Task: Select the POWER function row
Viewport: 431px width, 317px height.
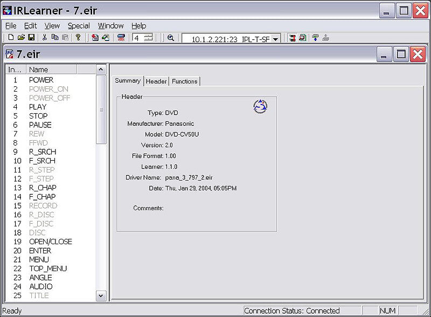Action: [51, 80]
